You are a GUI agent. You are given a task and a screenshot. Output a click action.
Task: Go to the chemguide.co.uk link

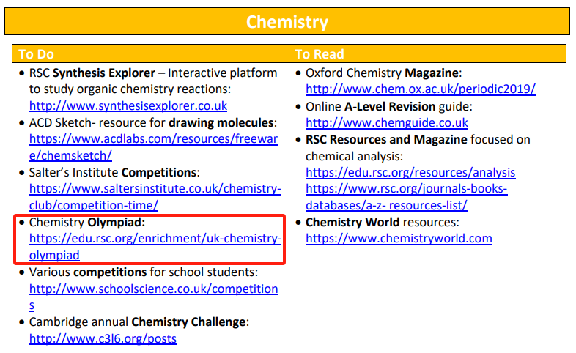386,122
